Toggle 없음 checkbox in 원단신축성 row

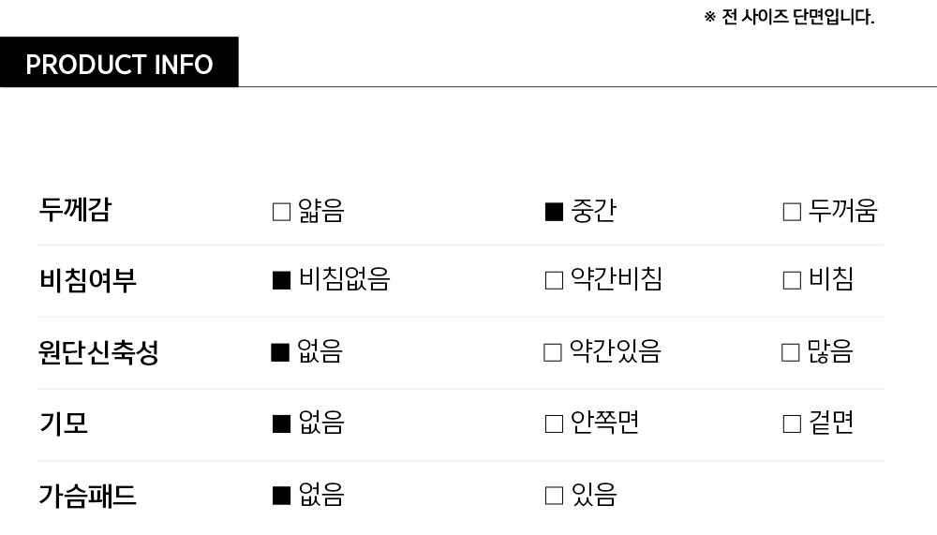[x=279, y=352]
